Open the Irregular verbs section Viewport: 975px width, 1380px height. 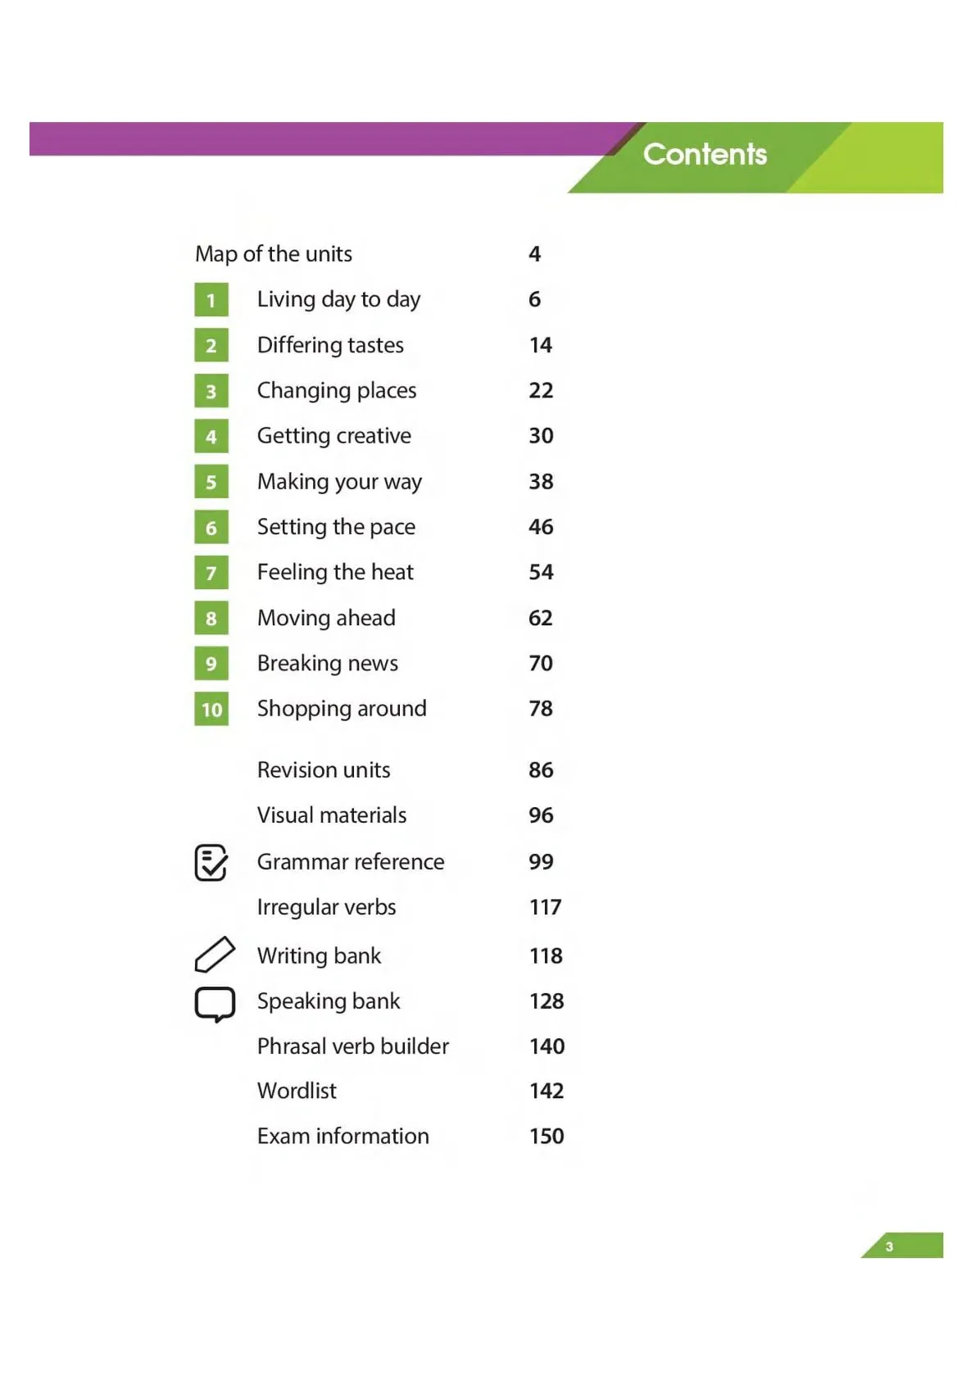[326, 907]
